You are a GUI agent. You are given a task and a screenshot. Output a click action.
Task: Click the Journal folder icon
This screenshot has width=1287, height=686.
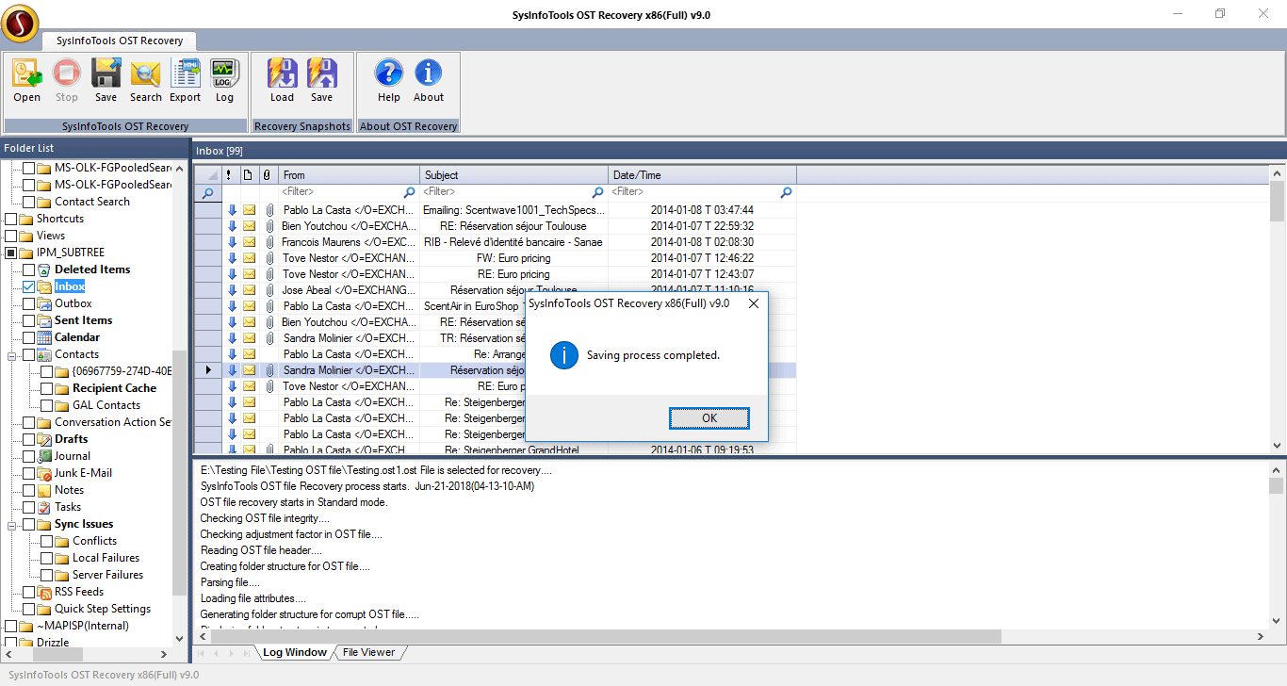click(x=44, y=456)
